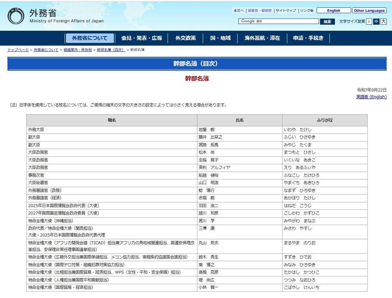Open the 外交政策 navigation menu

click(185, 38)
